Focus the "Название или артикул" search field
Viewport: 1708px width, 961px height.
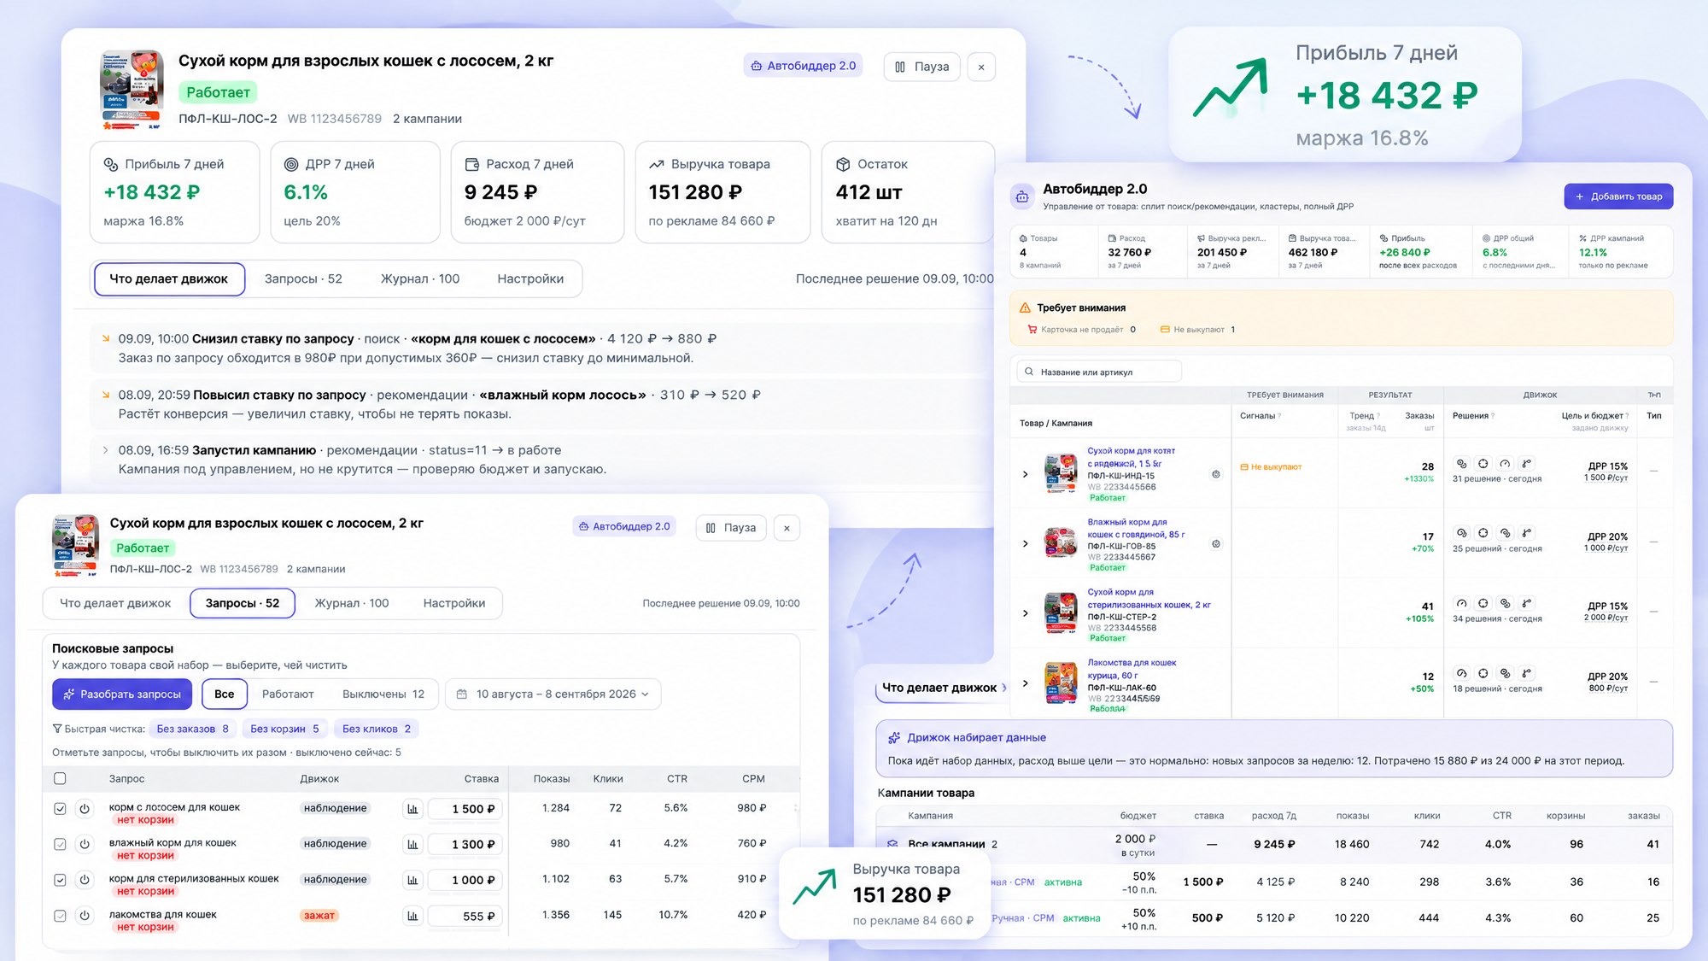(1099, 372)
